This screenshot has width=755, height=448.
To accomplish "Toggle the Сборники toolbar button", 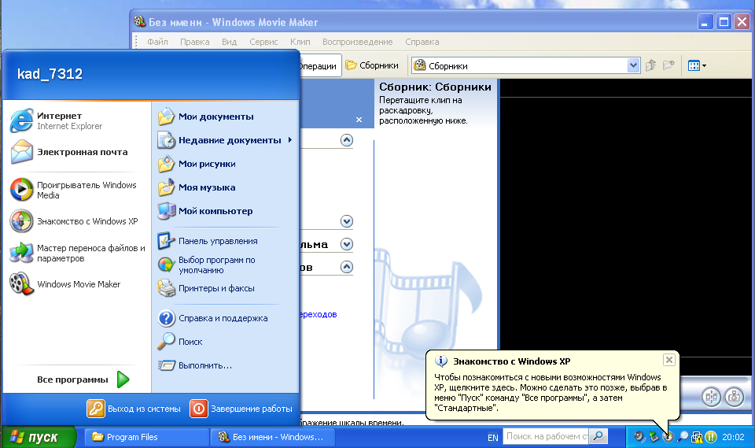I will tap(372, 65).
